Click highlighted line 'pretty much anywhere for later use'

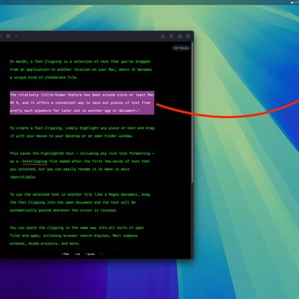[x=75, y=111]
